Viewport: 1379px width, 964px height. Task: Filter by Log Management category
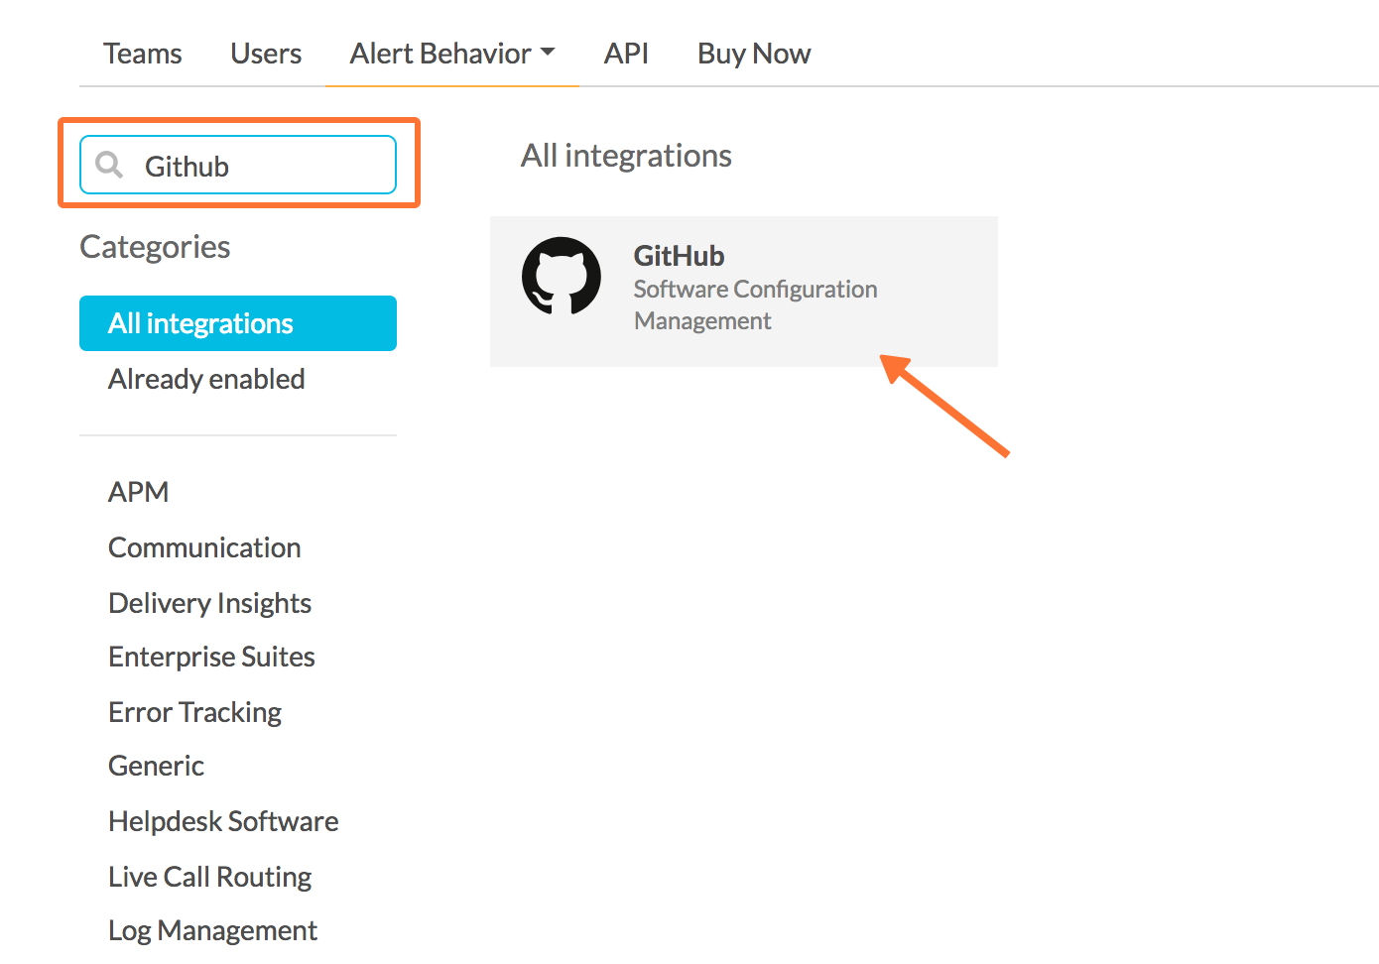pyautogui.click(x=212, y=930)
